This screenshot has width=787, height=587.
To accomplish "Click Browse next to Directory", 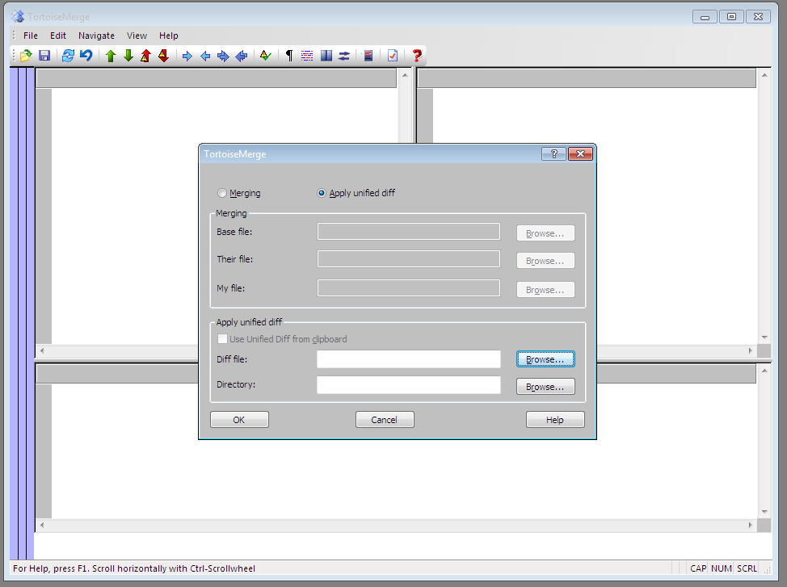I will (x=545, y=387).
